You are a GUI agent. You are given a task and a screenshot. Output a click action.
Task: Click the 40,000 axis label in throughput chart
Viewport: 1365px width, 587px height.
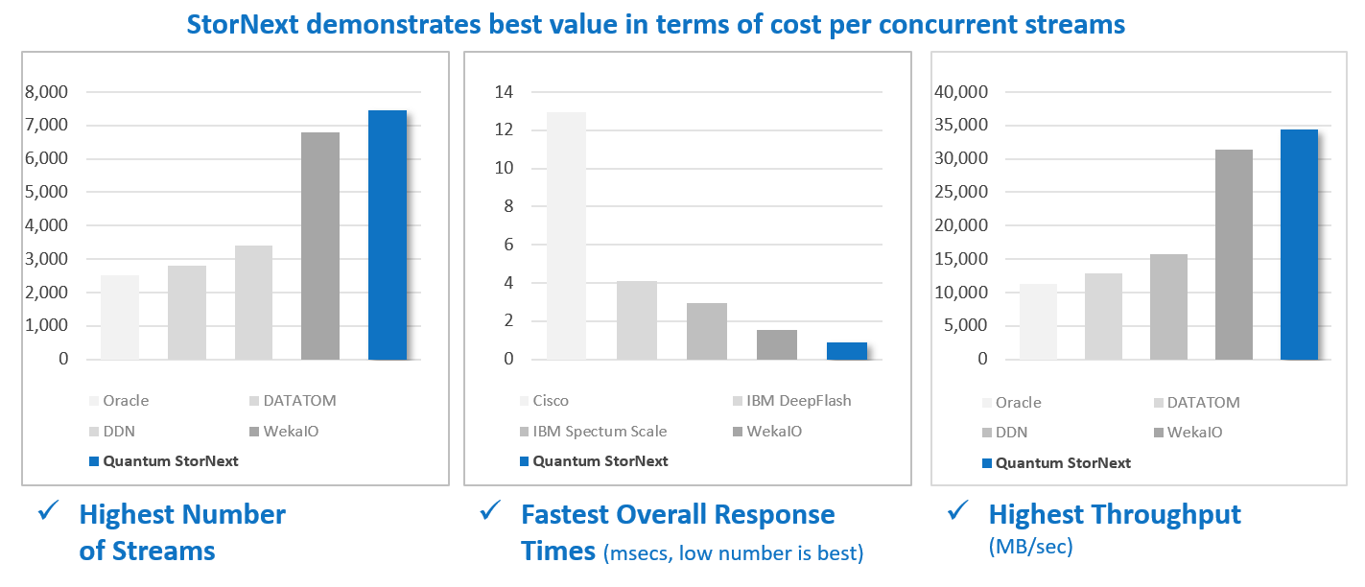(x=961, y=92)
